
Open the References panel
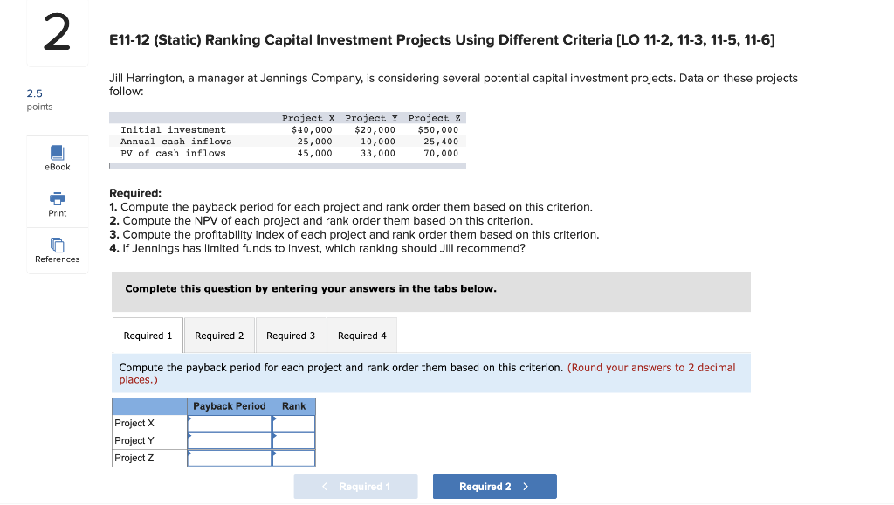click(x=57, y=247)
